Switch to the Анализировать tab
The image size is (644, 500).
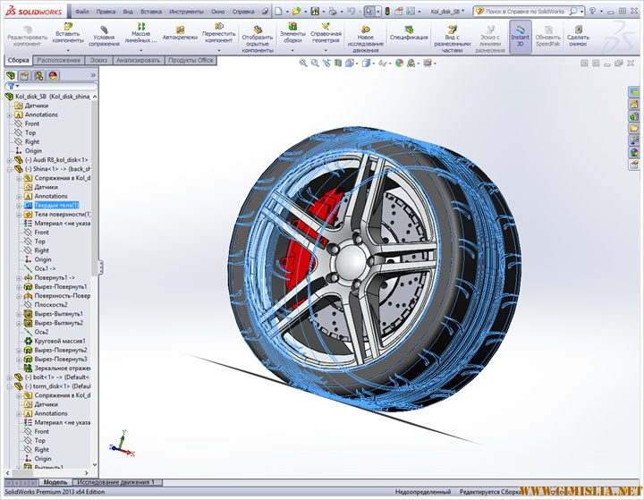[x=139, y=60]
